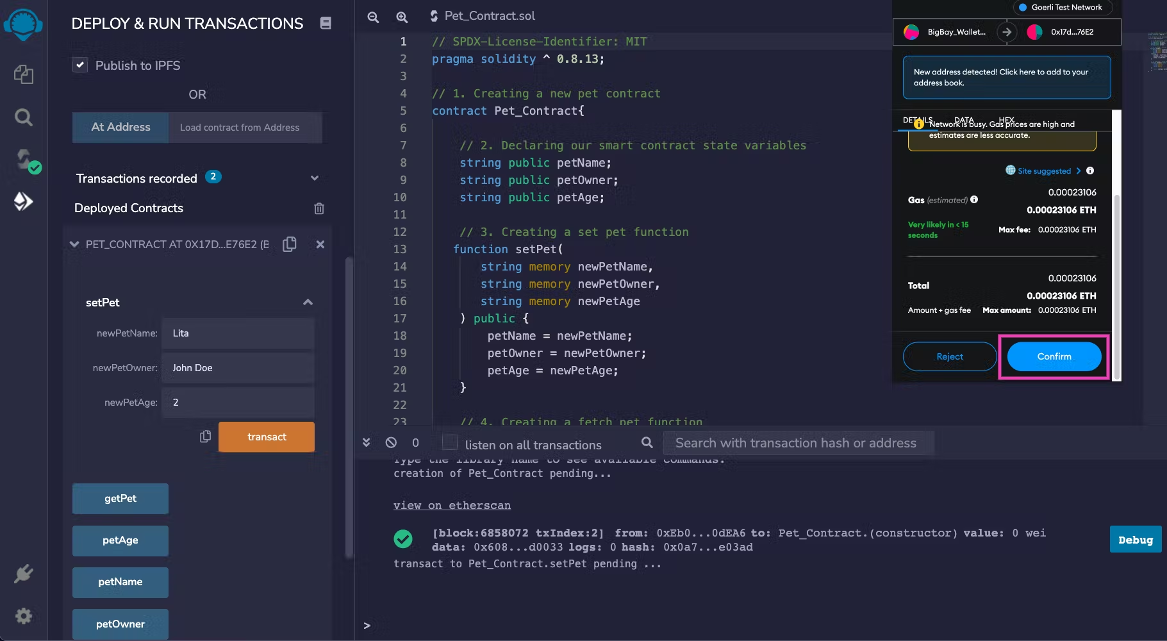Collapse the PET_CONTRACT deployed instance
This screenshot has height=641, width=1167.
pos(74,244)
